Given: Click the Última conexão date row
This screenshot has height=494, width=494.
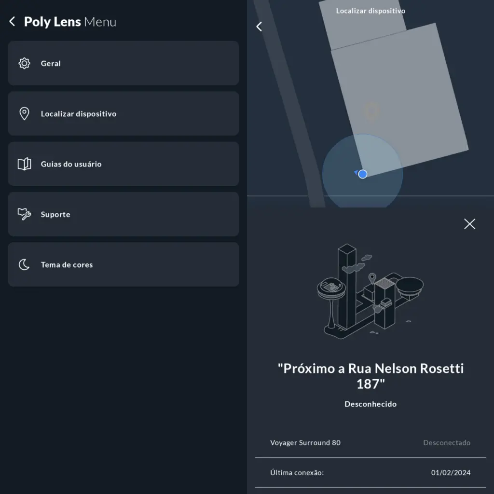Looking at the screenshot, I should pyautogui.click(x=370, y=473).
